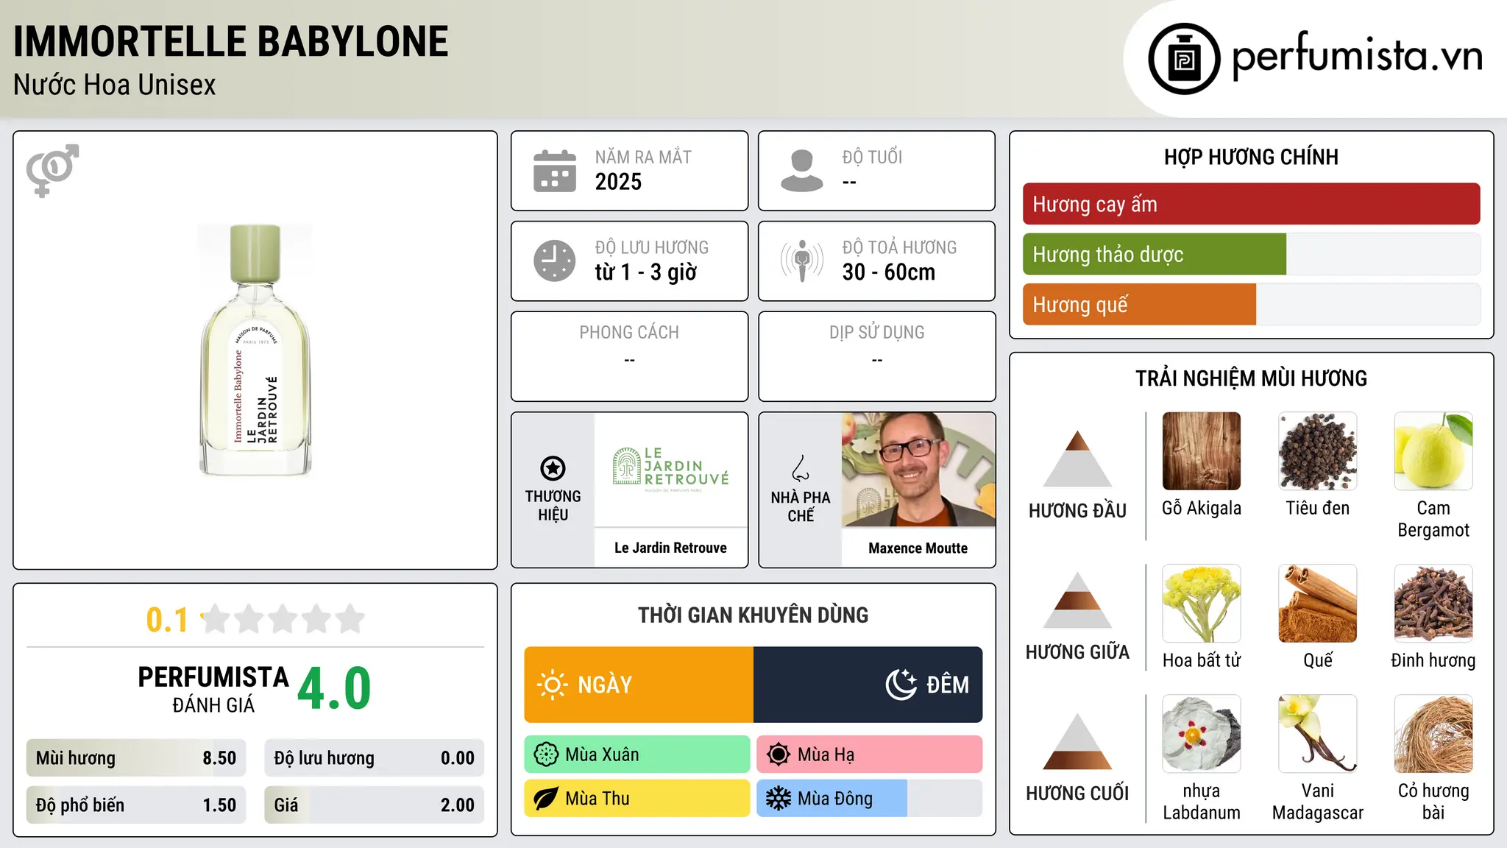The width and height of the screenshot is (1507, 848).
Task: Click the leaf icon next to Mùa Thu
Action: coord(546,799)
